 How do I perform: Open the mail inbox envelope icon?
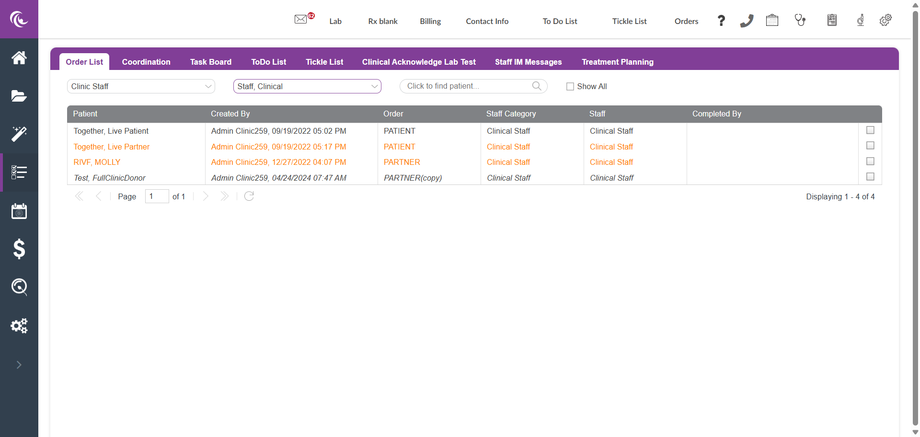pos(300,20)
